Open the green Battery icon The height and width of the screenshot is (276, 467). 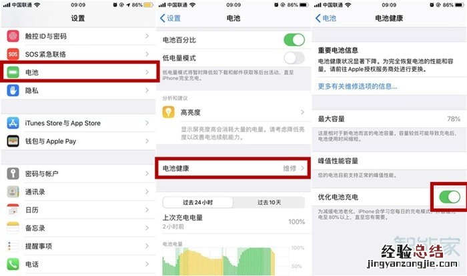pyautogui.click(x=13, y=73)
